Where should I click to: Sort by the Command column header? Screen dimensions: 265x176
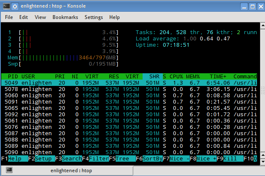245,77
